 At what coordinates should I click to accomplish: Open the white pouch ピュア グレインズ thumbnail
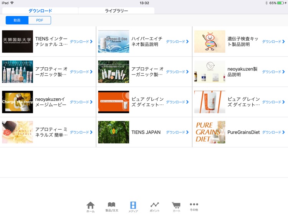tap(210, 102)
